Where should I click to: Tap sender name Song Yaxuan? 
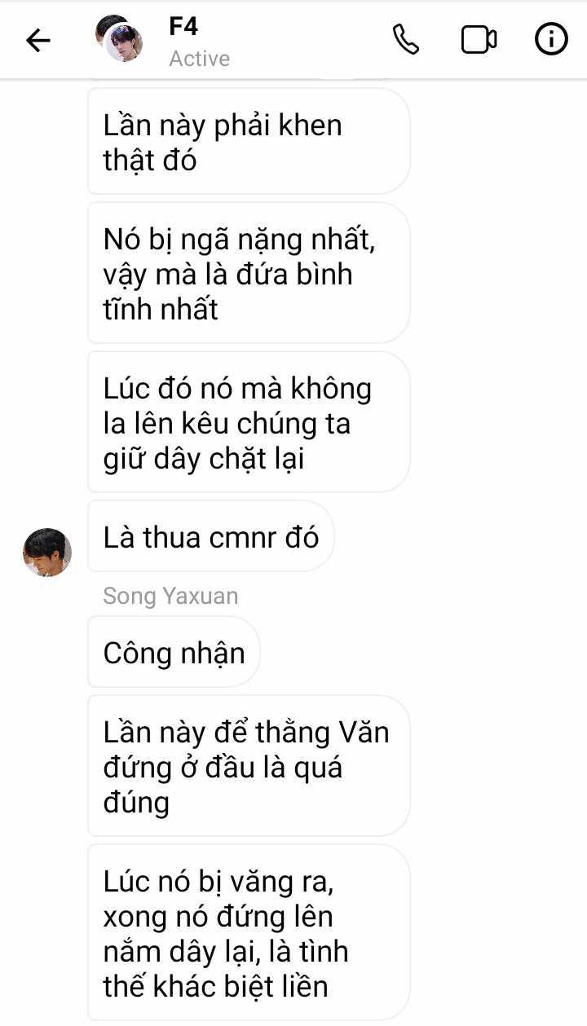coord(170,596)
